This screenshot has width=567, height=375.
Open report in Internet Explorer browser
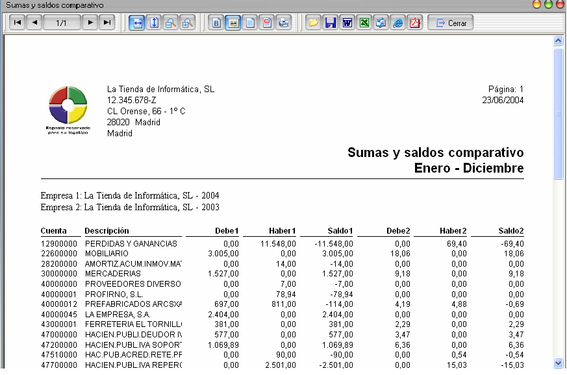[398, 23]
